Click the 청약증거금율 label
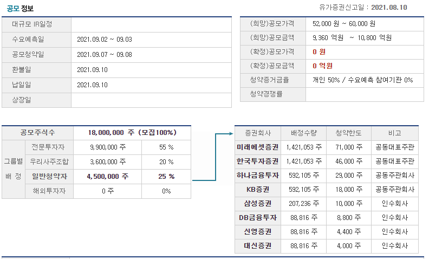 269,80
